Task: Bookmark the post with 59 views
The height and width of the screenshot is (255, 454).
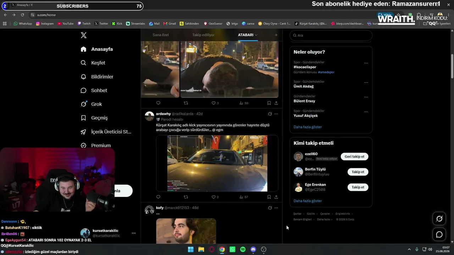Action: tap(269, 103)
